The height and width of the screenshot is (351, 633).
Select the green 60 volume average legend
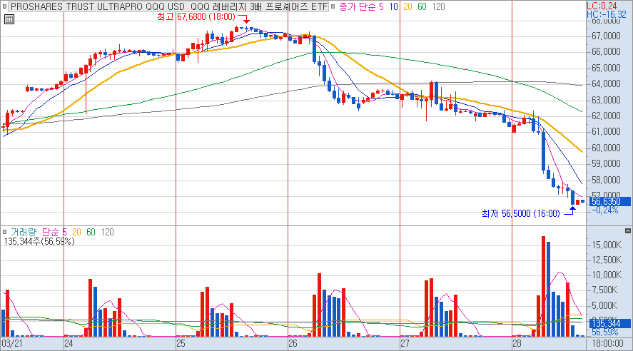tap(91, 232)
